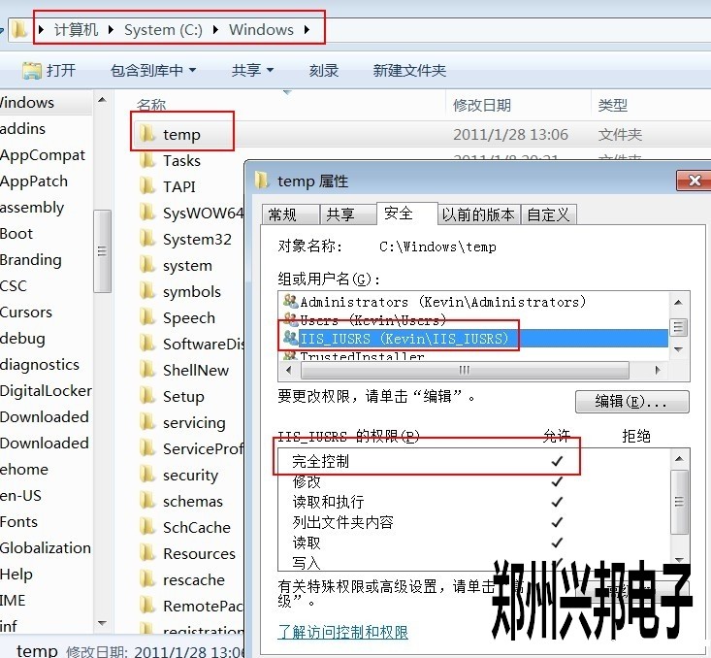Click the folder icon in address bar

pyautogui.click(x=18, y=30)
